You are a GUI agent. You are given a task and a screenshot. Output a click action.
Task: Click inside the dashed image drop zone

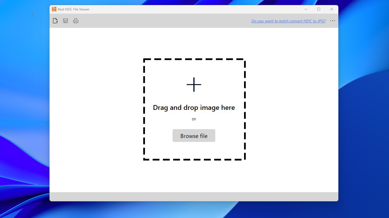coord(194,109)
